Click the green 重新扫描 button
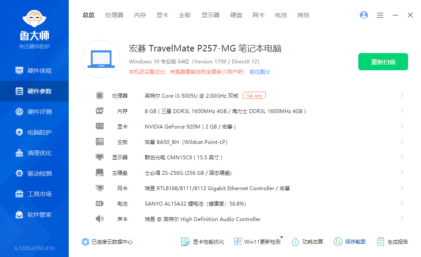Image resolution: width=421 pixels, height=257 pixels. coord(383,62)
